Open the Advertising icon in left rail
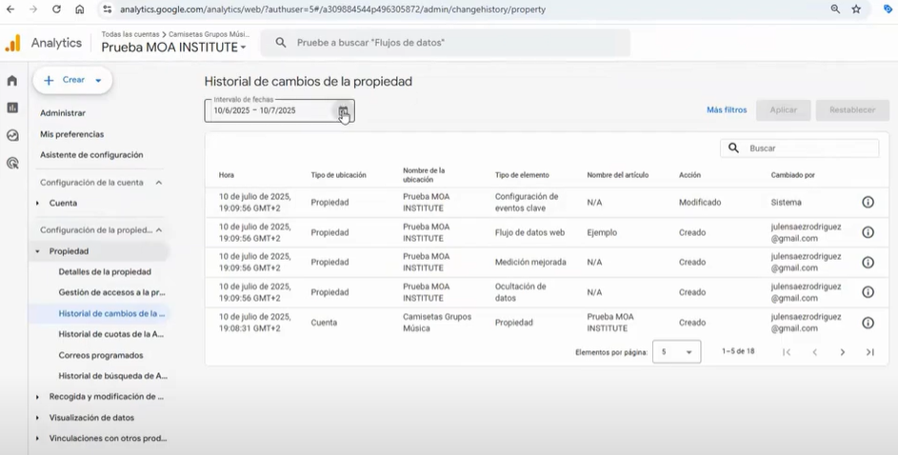Screen dimensions: 898x455 click(12, 163)
